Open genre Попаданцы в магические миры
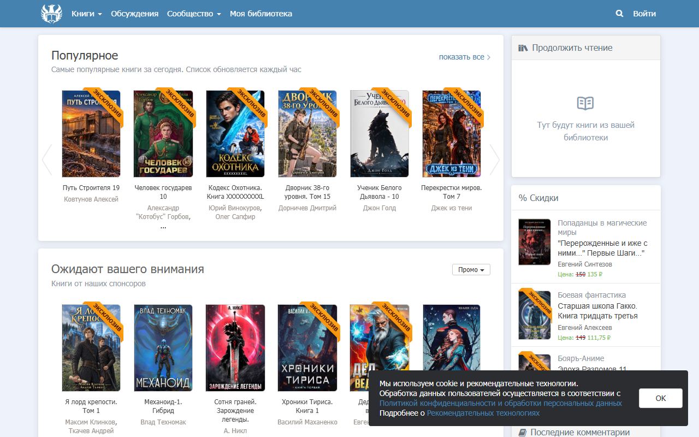The width and height of the screenshot is (699, 437). point(602,228)
